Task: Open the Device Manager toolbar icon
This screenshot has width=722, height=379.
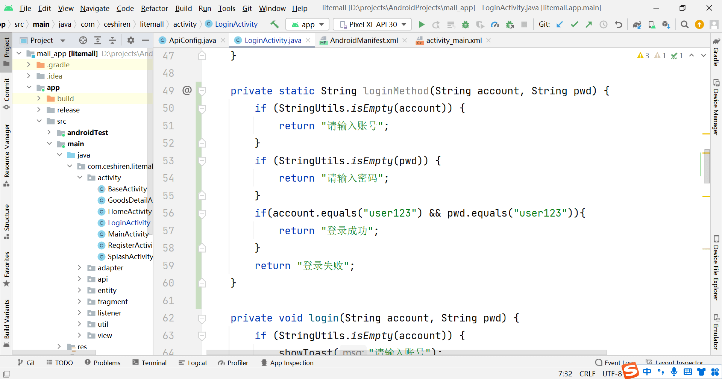Action: [652, 24]
